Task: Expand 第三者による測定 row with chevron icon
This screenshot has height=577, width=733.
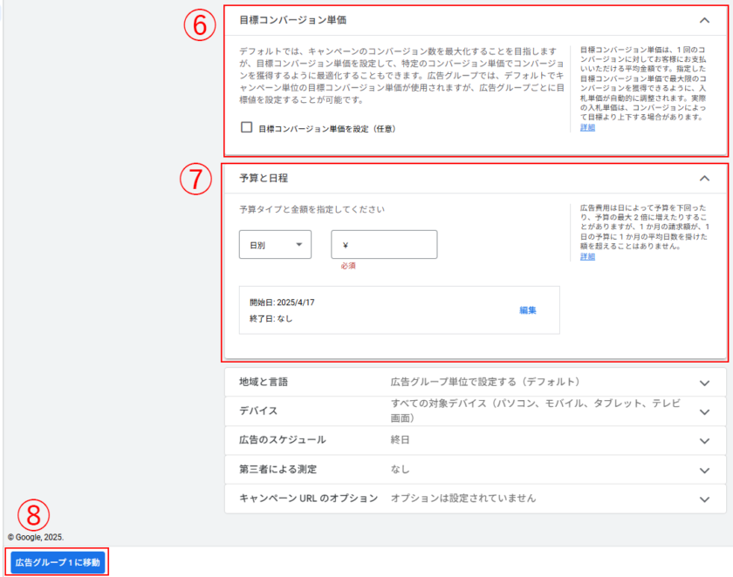Action: click(704, 470)
